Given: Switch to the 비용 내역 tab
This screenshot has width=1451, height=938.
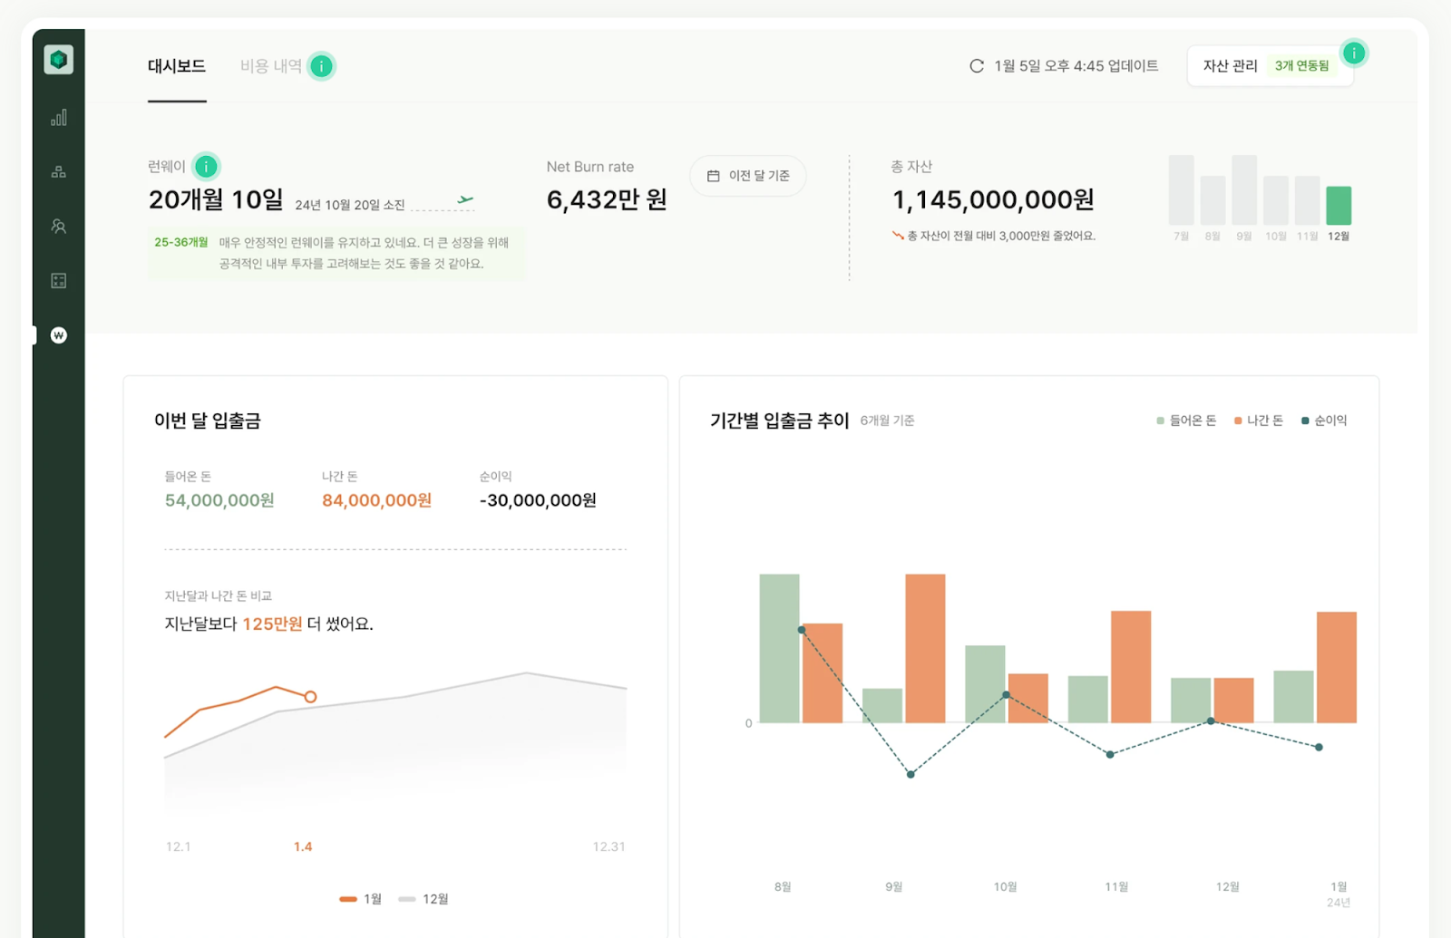Looking at the screenshot, I should click(271, 66).
